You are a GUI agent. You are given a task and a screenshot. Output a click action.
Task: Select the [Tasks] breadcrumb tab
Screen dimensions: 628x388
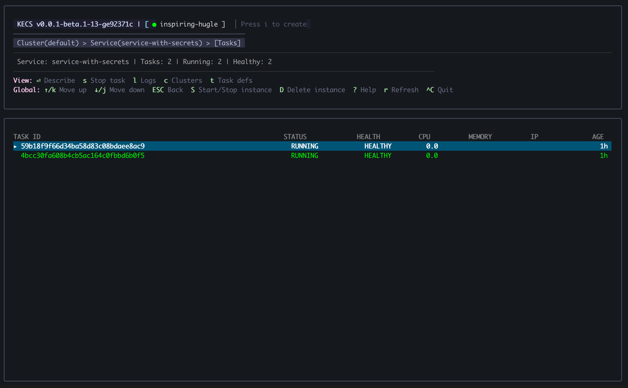(x=227, y=43)
